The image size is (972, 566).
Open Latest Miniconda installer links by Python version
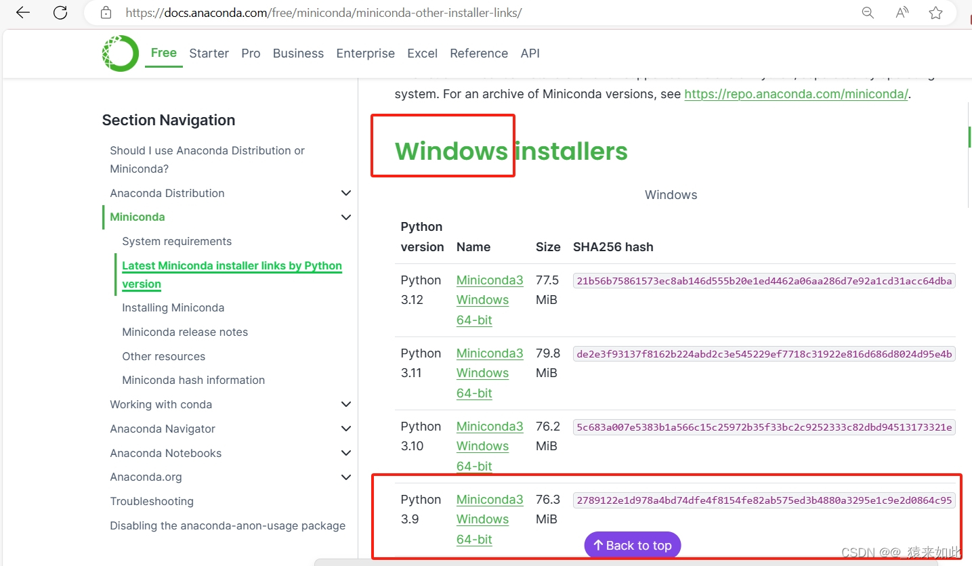point(232,275)
